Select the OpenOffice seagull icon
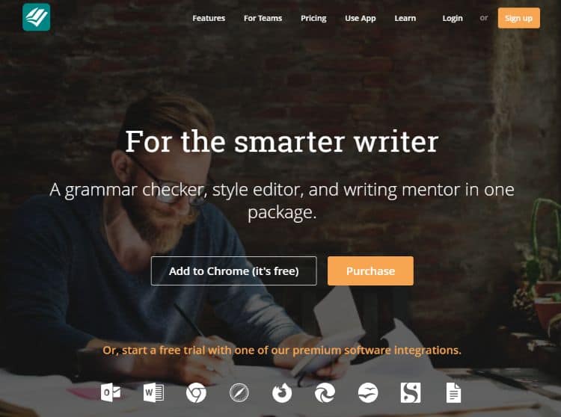The width and height of the screenshot is (561, 417). (x=368, y=392)
